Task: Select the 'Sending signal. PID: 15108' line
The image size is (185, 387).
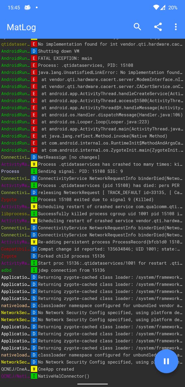Action: point(80,171)
